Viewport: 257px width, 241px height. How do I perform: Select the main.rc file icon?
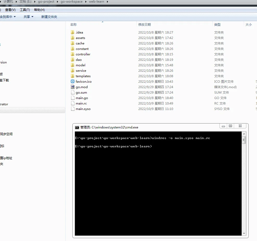click(73, 103)
